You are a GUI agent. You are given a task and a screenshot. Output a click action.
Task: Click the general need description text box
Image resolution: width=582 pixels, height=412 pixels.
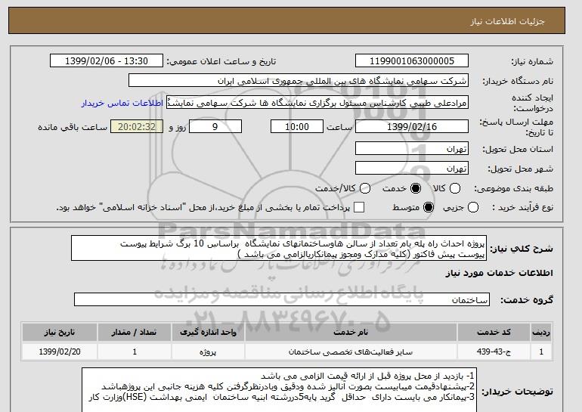[279, 248]
